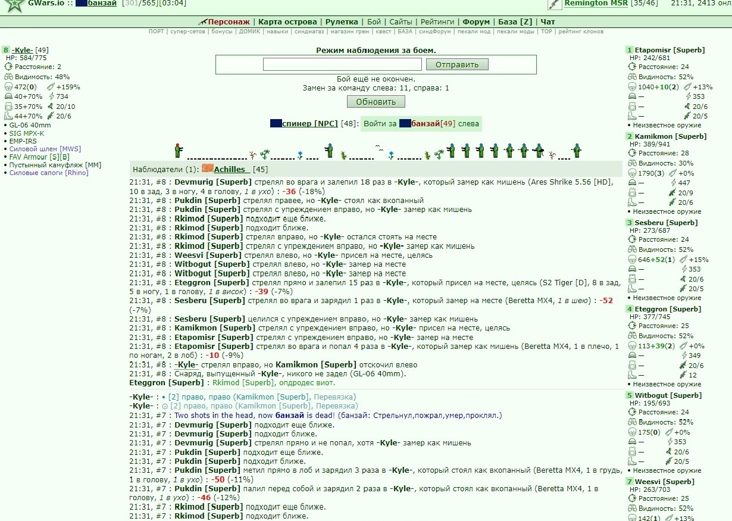
Task: Click visibility binoculars icon in -Kyle- panel
Action: pyautogui.click(x=8, y=77)
